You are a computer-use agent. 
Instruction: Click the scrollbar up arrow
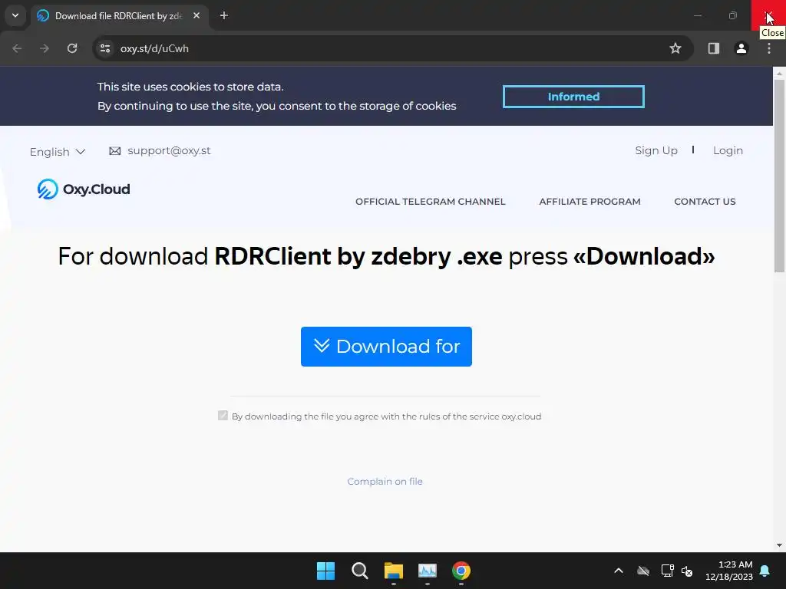coord(779,73)
